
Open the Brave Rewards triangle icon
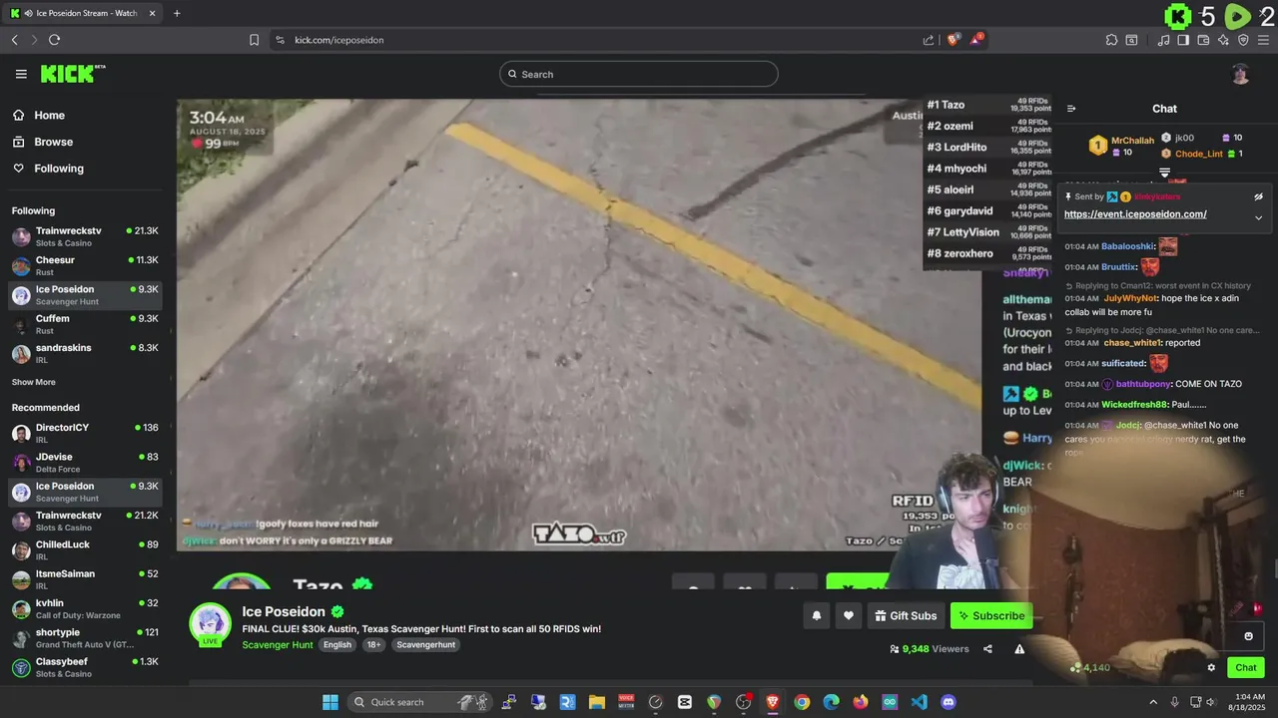[x=977, y=40]
